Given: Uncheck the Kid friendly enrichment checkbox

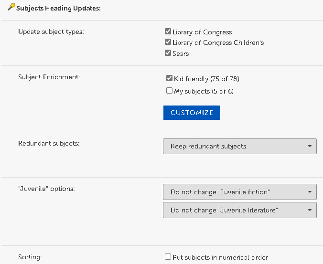Looking at the screenshot, I should point(169,78).
